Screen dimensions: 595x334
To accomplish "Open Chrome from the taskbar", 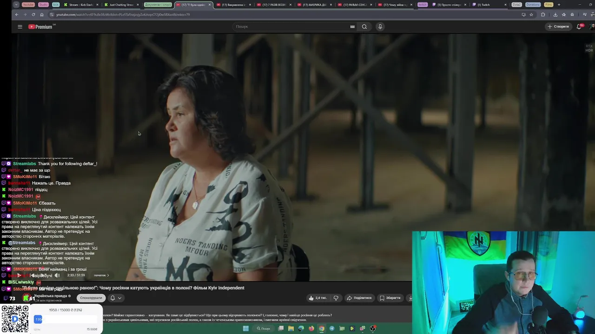I will (322, 328).
